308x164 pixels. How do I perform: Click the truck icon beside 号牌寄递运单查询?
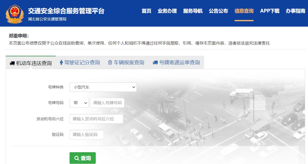click(x=155, y=62)
